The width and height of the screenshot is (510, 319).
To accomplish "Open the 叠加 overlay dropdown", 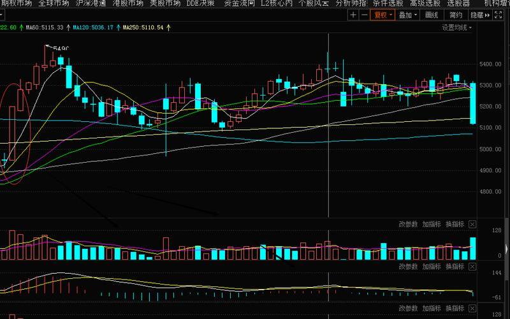I will (x=408, y=15).
